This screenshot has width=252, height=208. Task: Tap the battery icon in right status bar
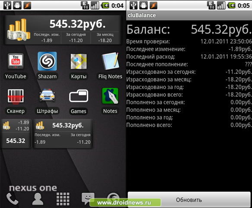pyautogui.click(x=231, y=6)
